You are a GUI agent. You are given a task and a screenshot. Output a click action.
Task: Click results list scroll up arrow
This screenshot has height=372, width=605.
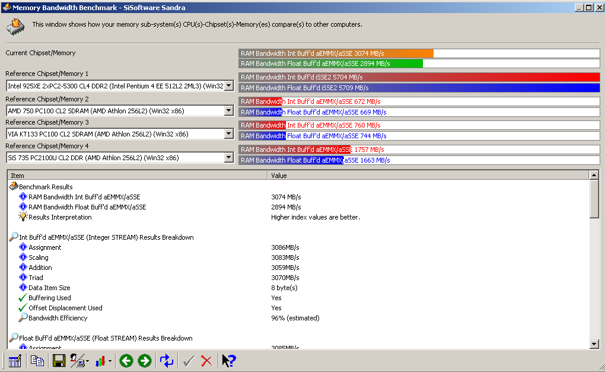[x=594, y=175]
